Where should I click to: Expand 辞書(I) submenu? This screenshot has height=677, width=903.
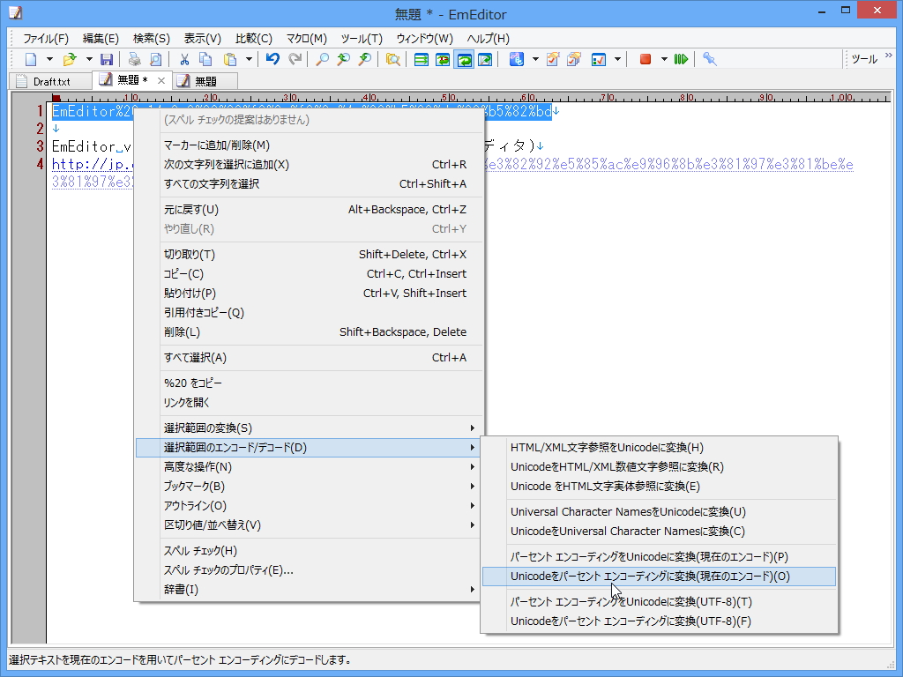click(308, 590)
